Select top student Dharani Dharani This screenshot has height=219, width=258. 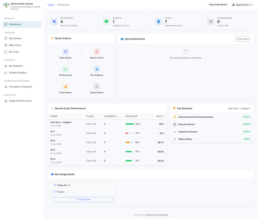coord(187,124)
